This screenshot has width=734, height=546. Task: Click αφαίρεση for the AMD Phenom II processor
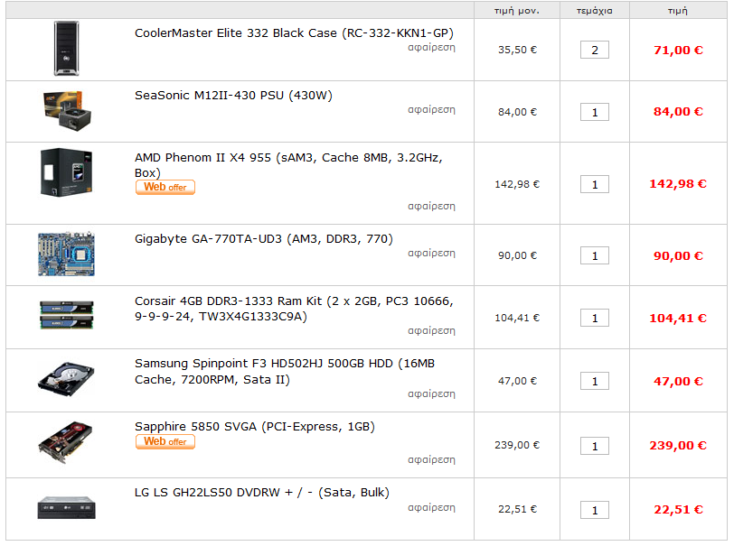coord(431,206)
